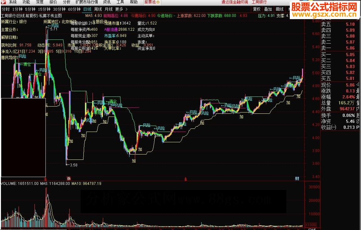361x230 pixels.
Task: Switch to the 分时 chart period
Action: (6, 9)
